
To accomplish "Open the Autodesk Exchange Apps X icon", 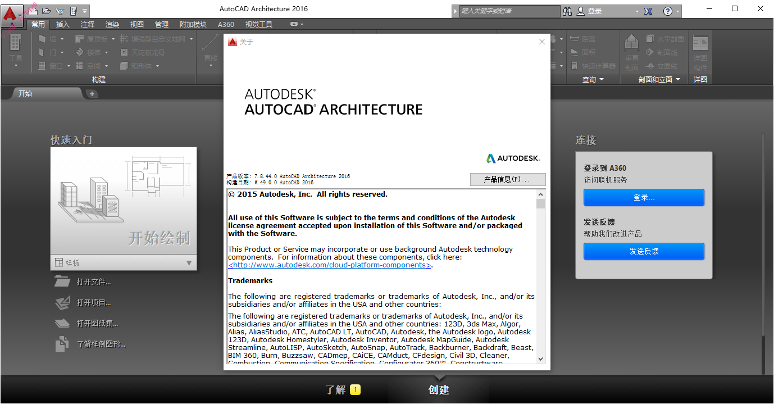I will pos(648,11).
